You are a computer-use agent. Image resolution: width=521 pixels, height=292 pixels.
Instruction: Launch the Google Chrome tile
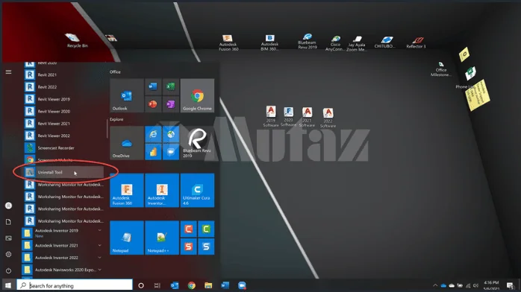tap(197, 96)
